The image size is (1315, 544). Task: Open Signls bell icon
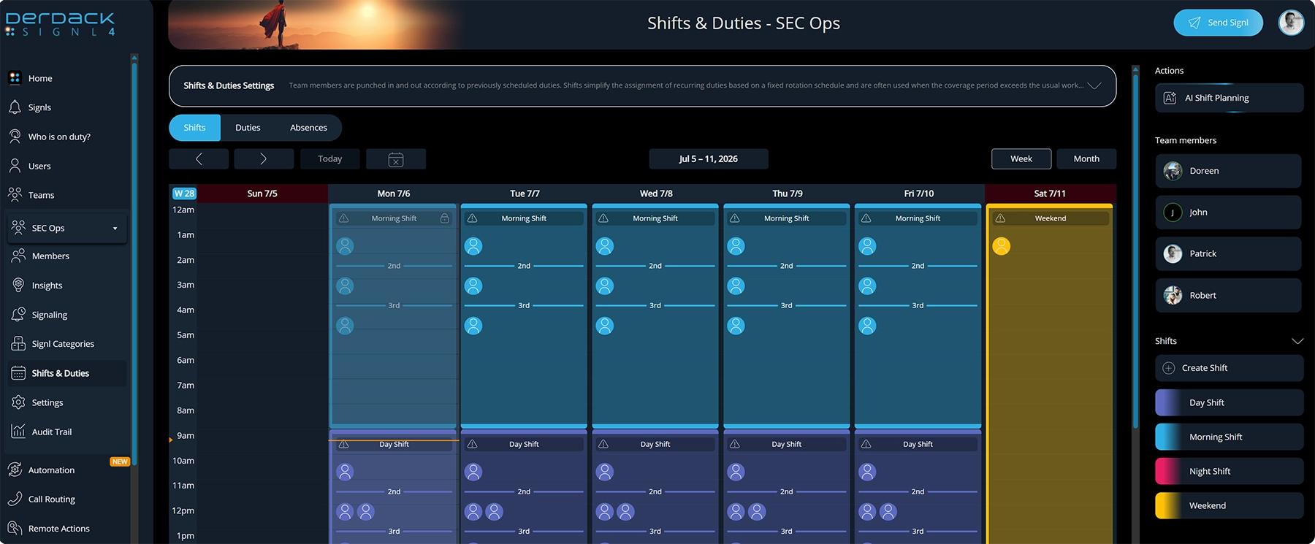(15, 107)
